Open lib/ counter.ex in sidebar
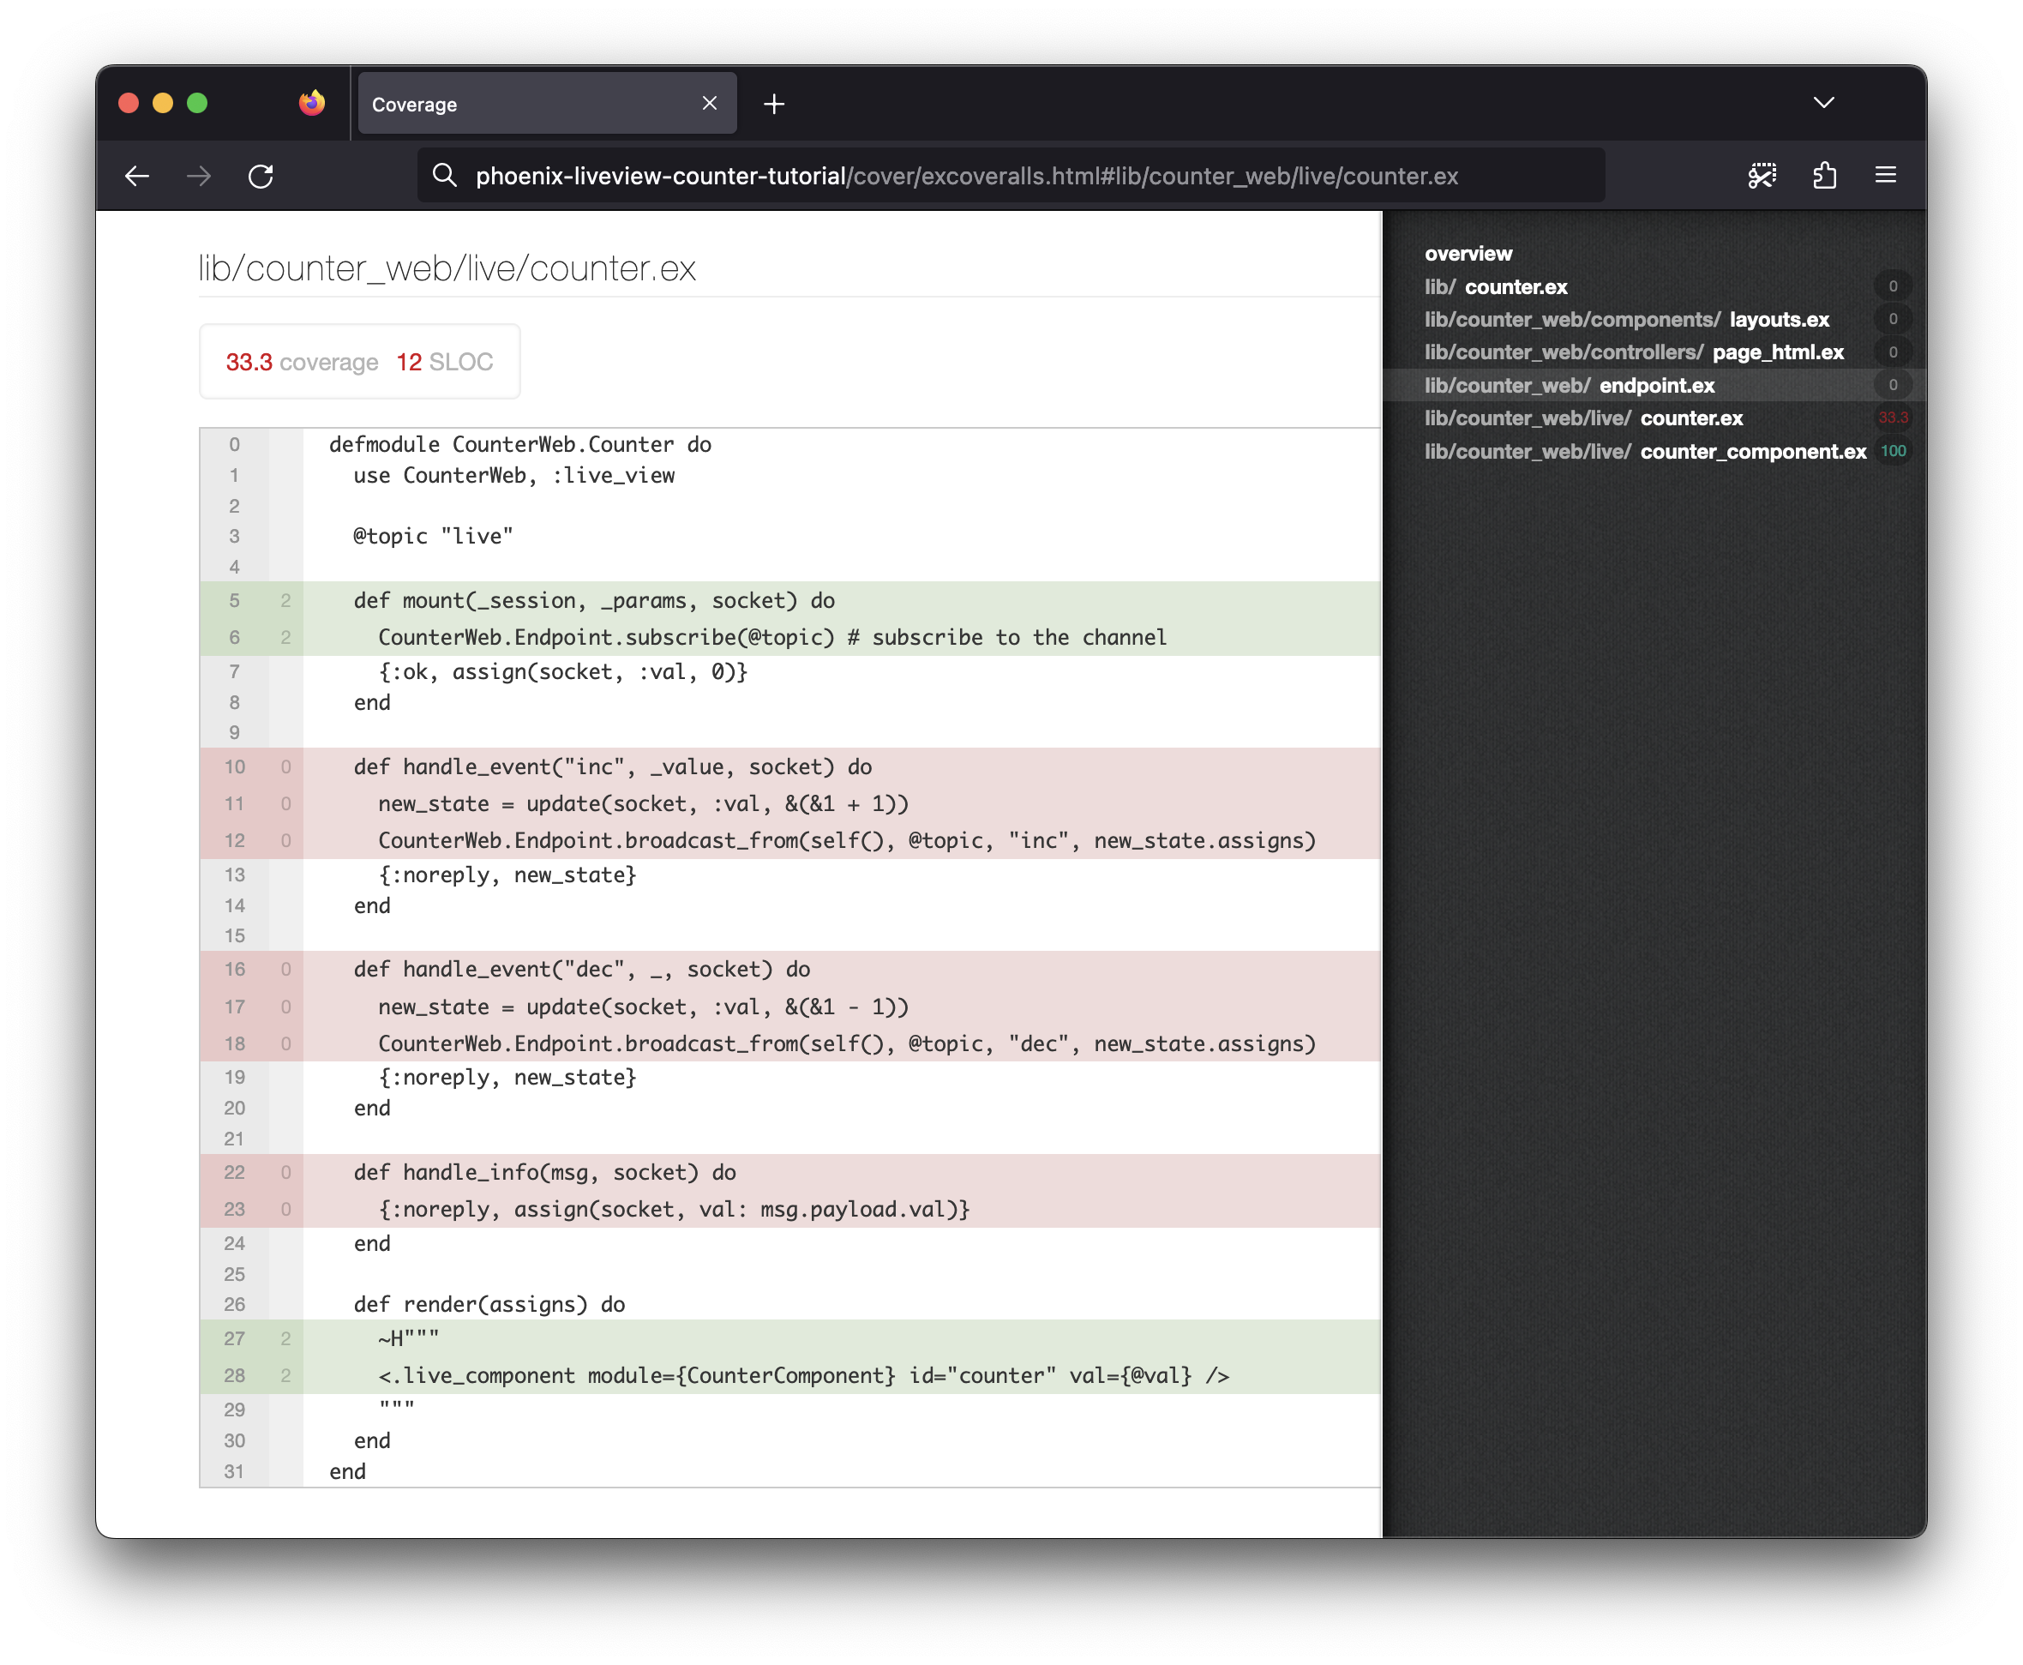The height and width of the screenshot is (1665, 2023). [1496, 286]
